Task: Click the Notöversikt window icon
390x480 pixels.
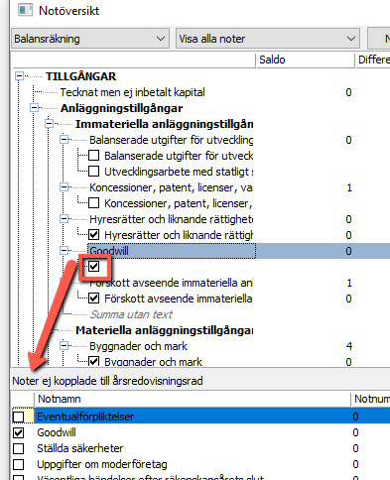Action: click(x=26, y=10)
